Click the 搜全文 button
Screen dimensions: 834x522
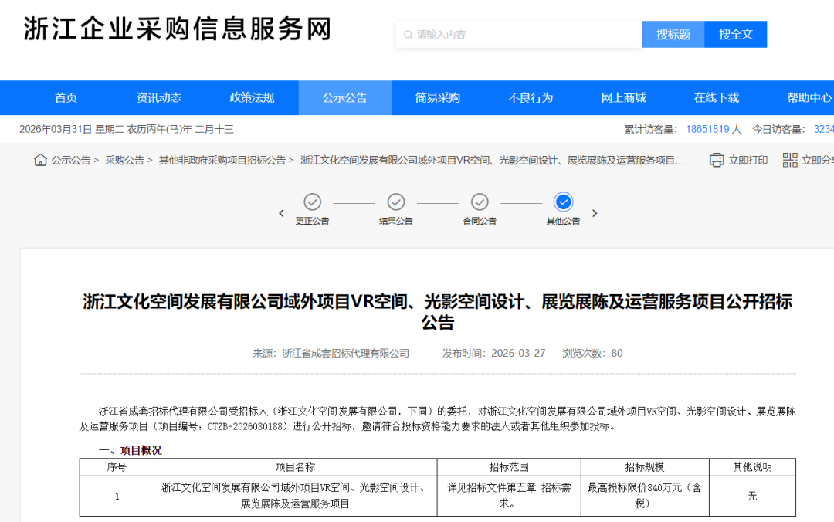(735, 34)
